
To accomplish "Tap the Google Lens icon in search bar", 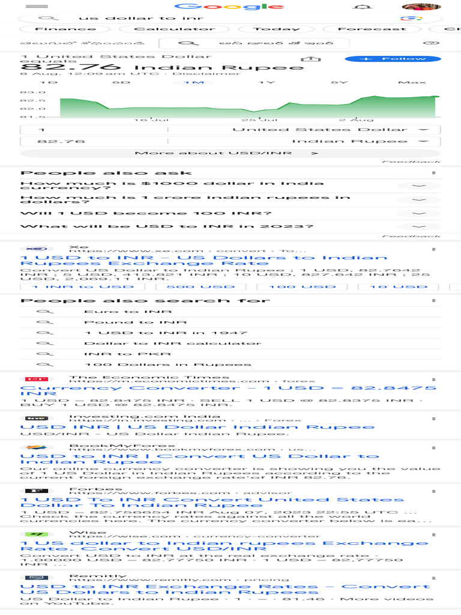I will point(411,18).
